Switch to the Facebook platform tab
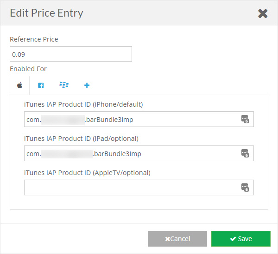278x254 pixels. 41,85
